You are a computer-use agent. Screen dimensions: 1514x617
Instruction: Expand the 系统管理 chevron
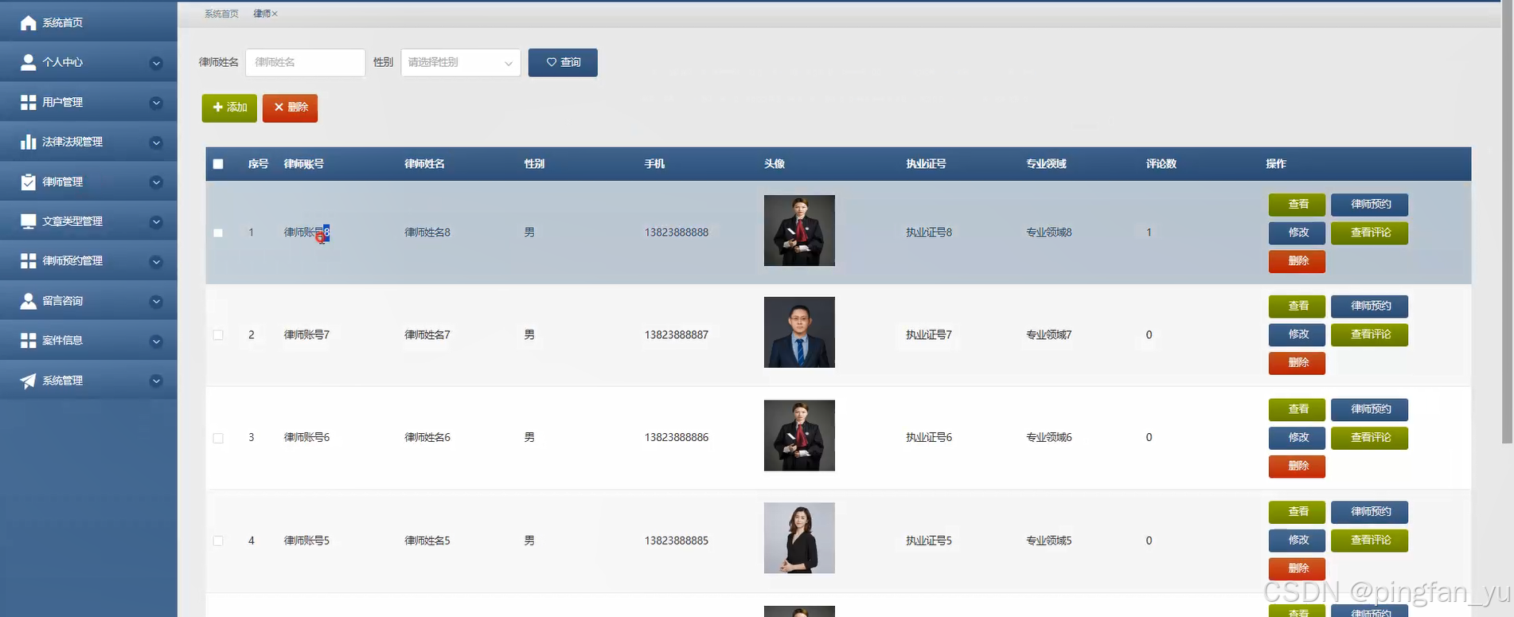click(156, 381)
